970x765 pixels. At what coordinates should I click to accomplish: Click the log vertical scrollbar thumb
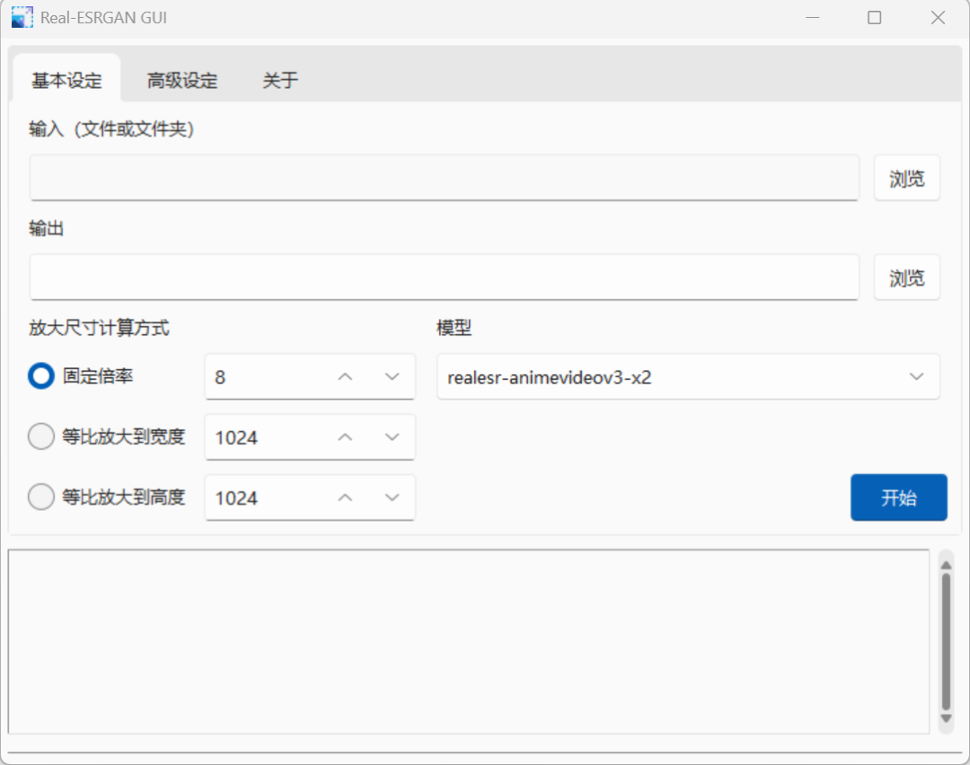tap(946, 642)
